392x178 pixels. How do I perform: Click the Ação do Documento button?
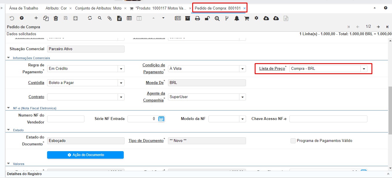click(x=85, y=155)
